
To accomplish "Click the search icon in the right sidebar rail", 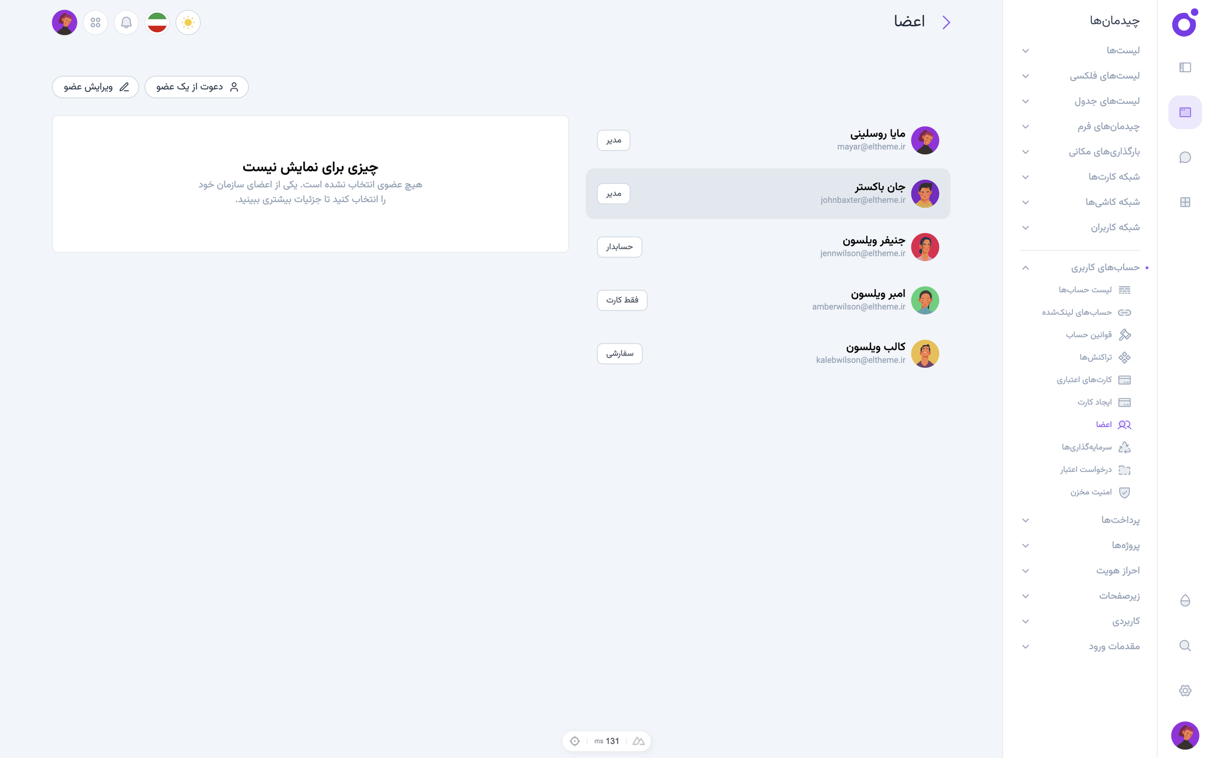I will pos(1185,645).
